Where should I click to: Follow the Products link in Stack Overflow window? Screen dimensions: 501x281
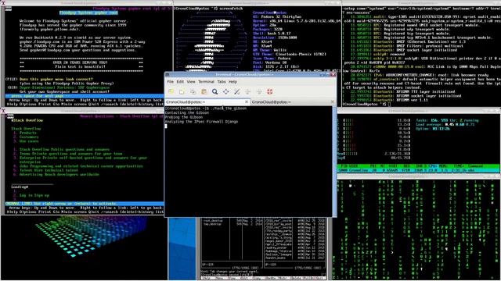click(x=28, y=133)
